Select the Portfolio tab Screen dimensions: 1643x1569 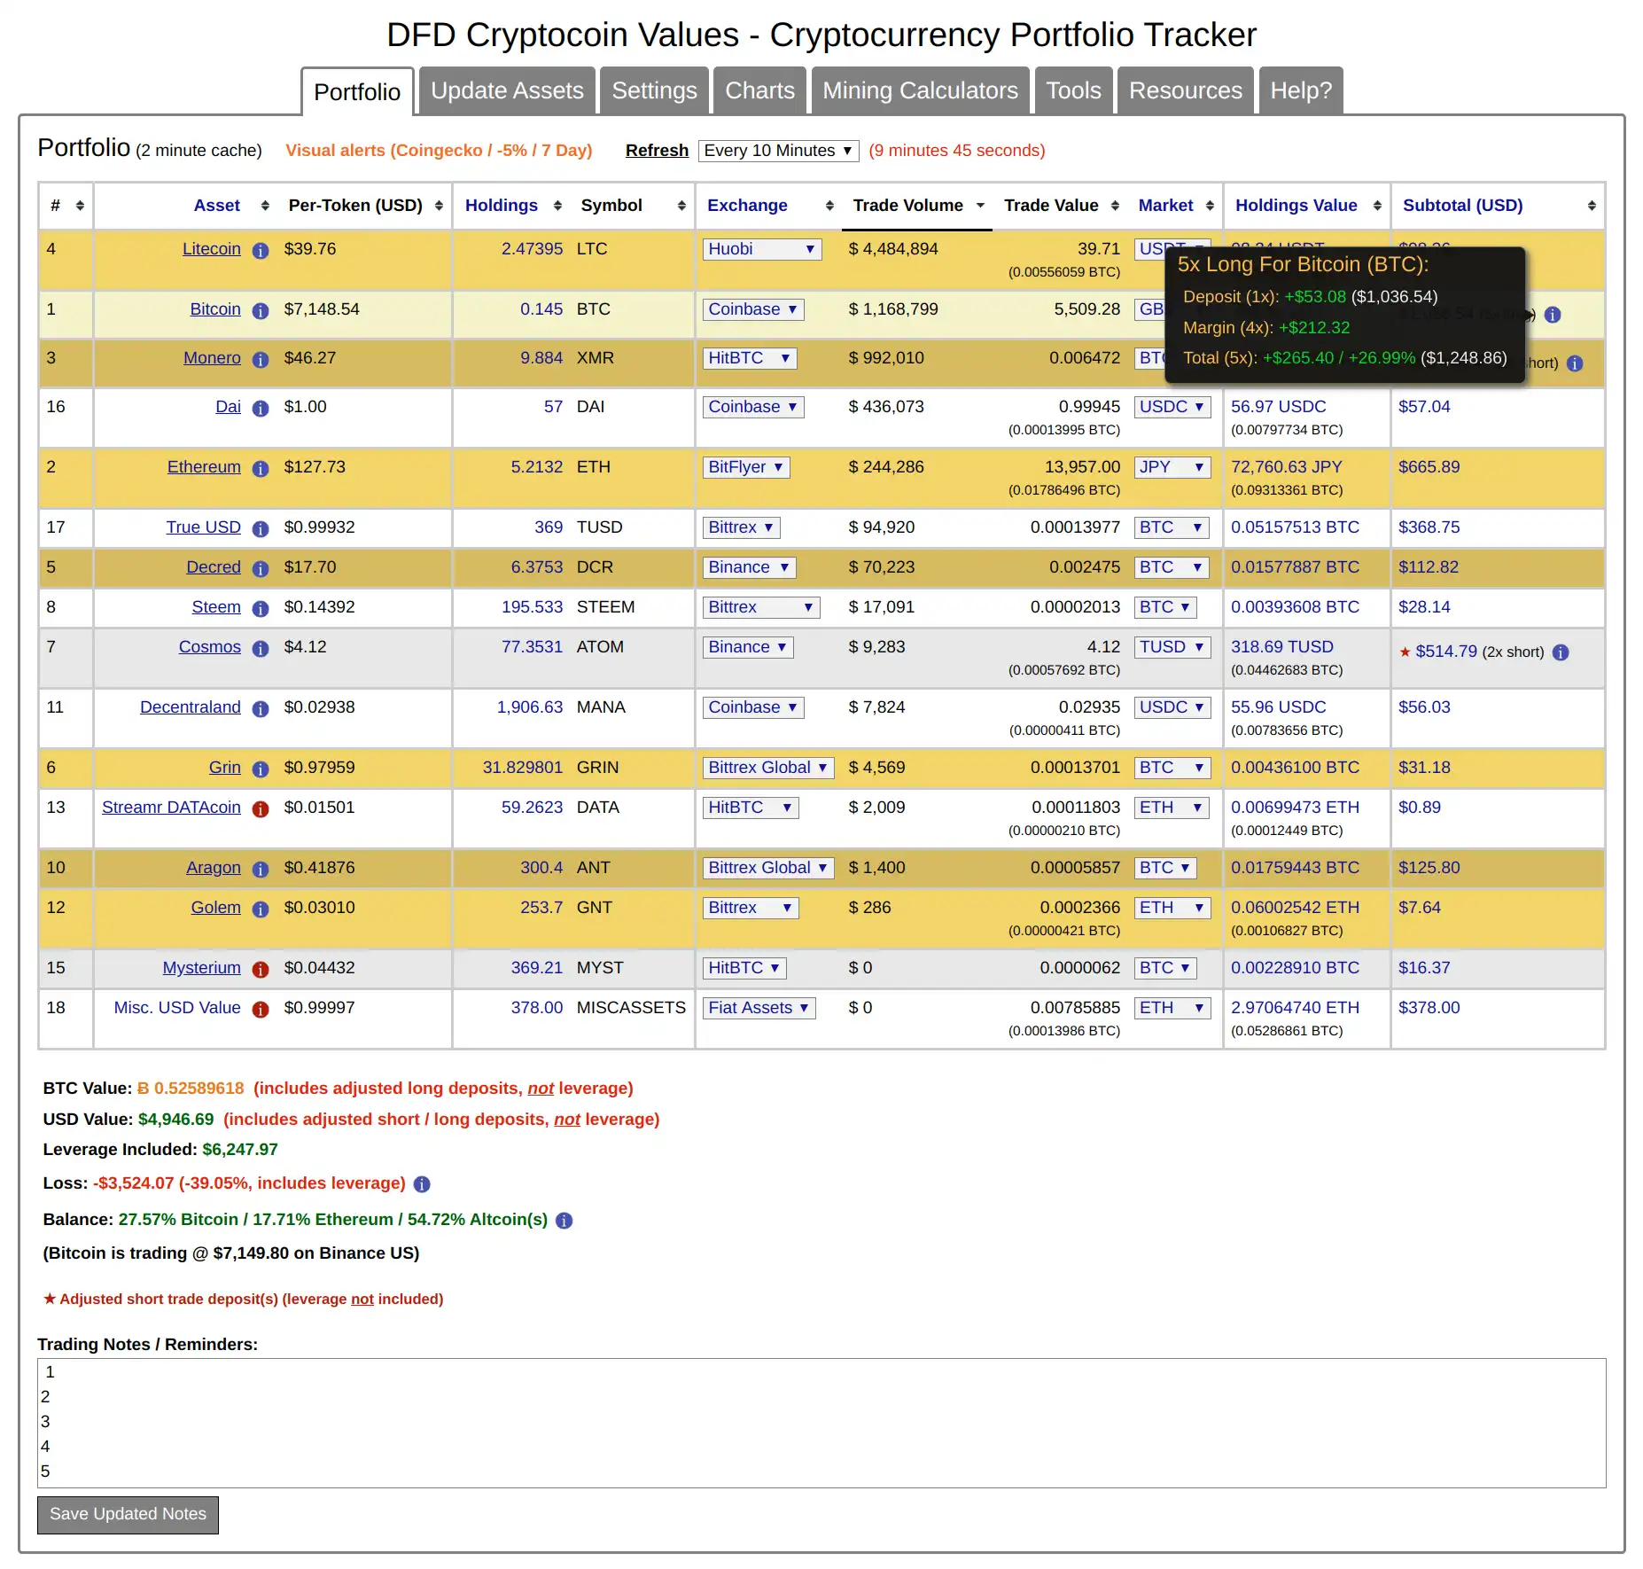point(357,91)
